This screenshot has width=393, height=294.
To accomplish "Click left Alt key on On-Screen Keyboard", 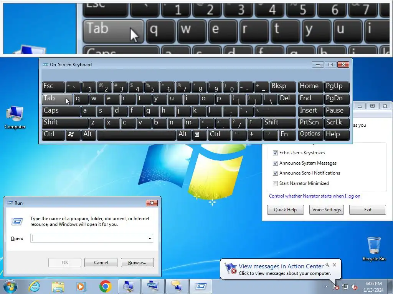I will tap(89, 135).
